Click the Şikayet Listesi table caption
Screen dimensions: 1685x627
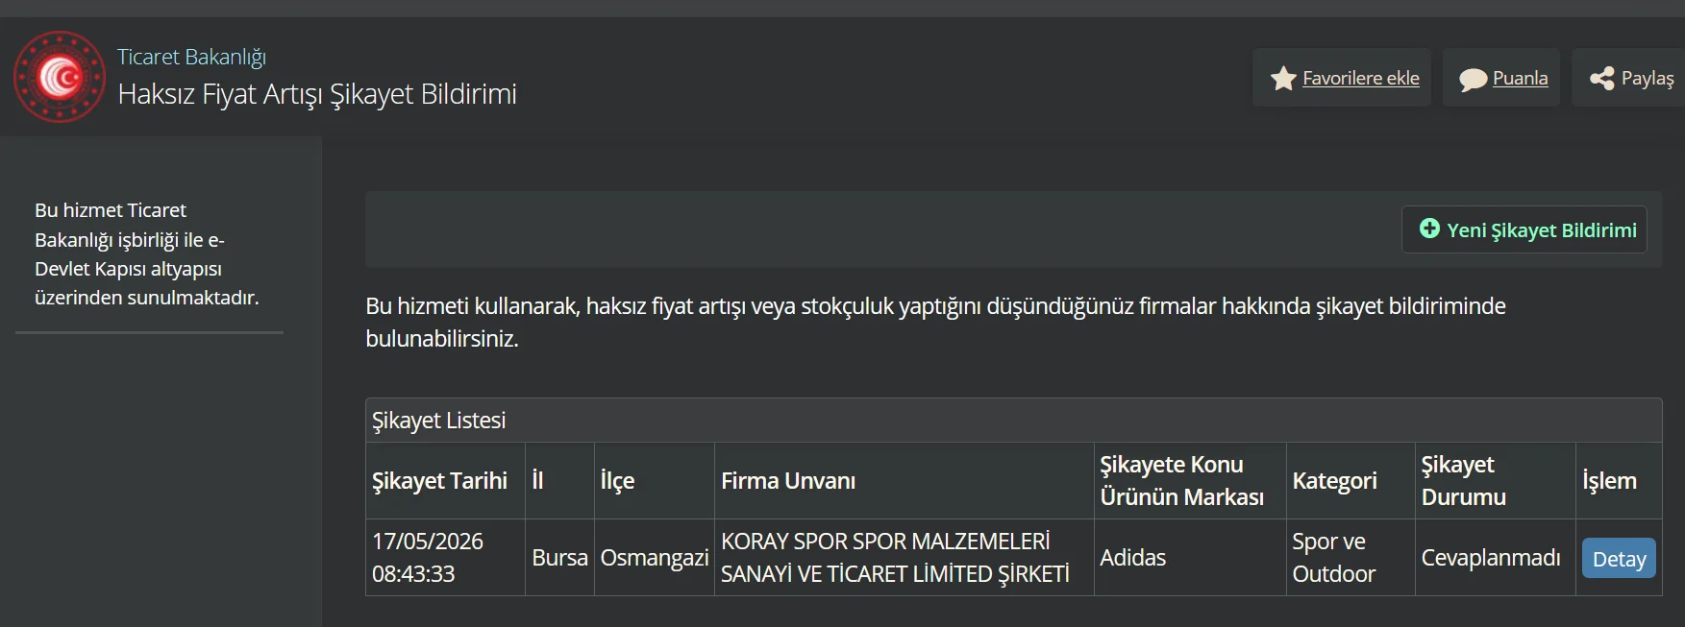[x=439, y=421]
